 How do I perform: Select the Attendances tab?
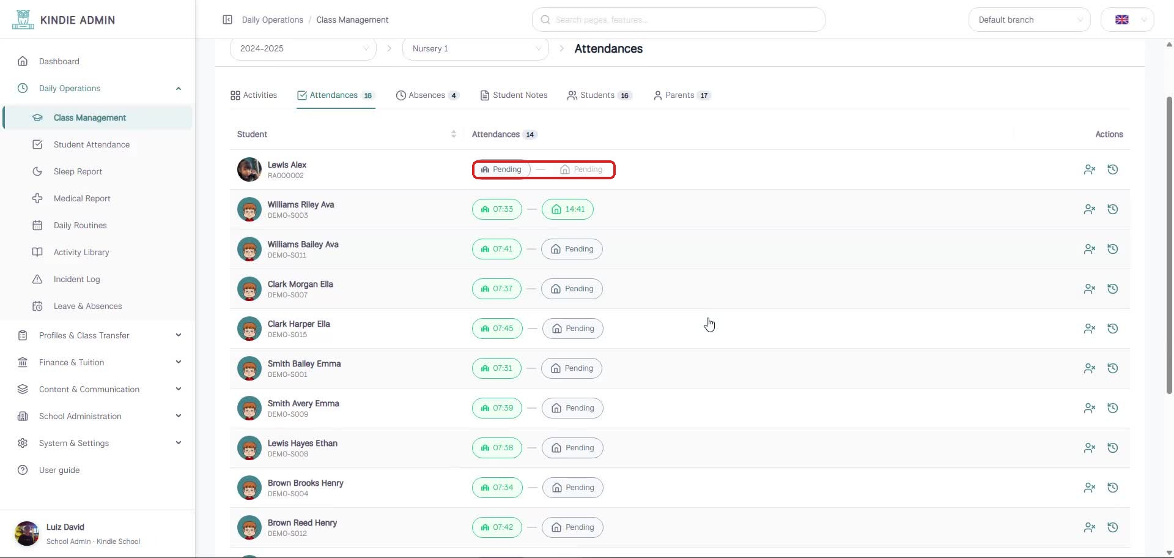pyautogui.click(x=336, y=95)
